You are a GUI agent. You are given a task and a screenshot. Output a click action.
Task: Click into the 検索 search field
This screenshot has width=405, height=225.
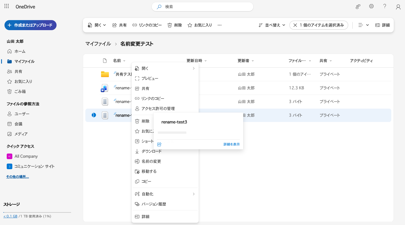tap(202, 7)
